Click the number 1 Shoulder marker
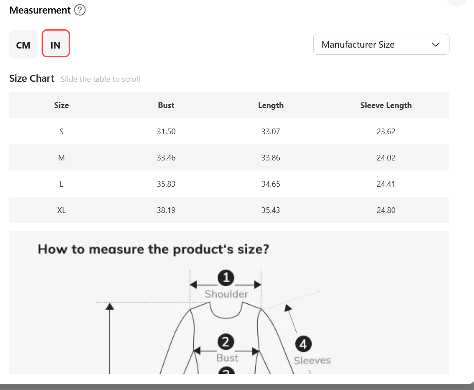474x390 pixels. pyautogui.click(x=226, y=278)
